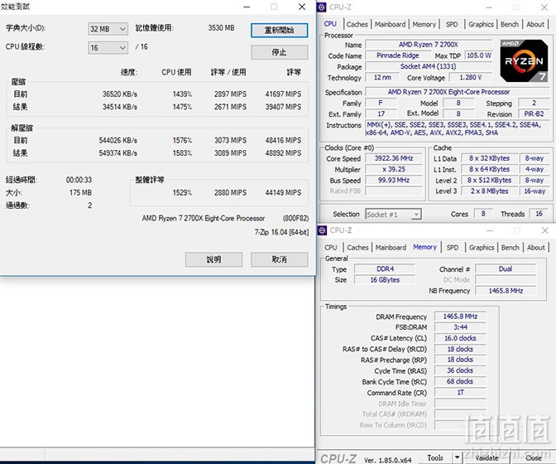
Task: Click the 取消 cancel button
Action: click(279, 259)
